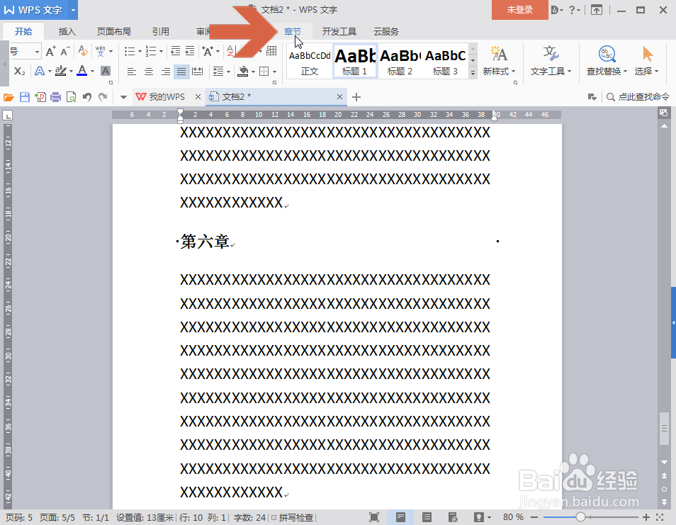676x525 pixels.
Task: Apply bullet list formatting
Action: tap(130, 51)
